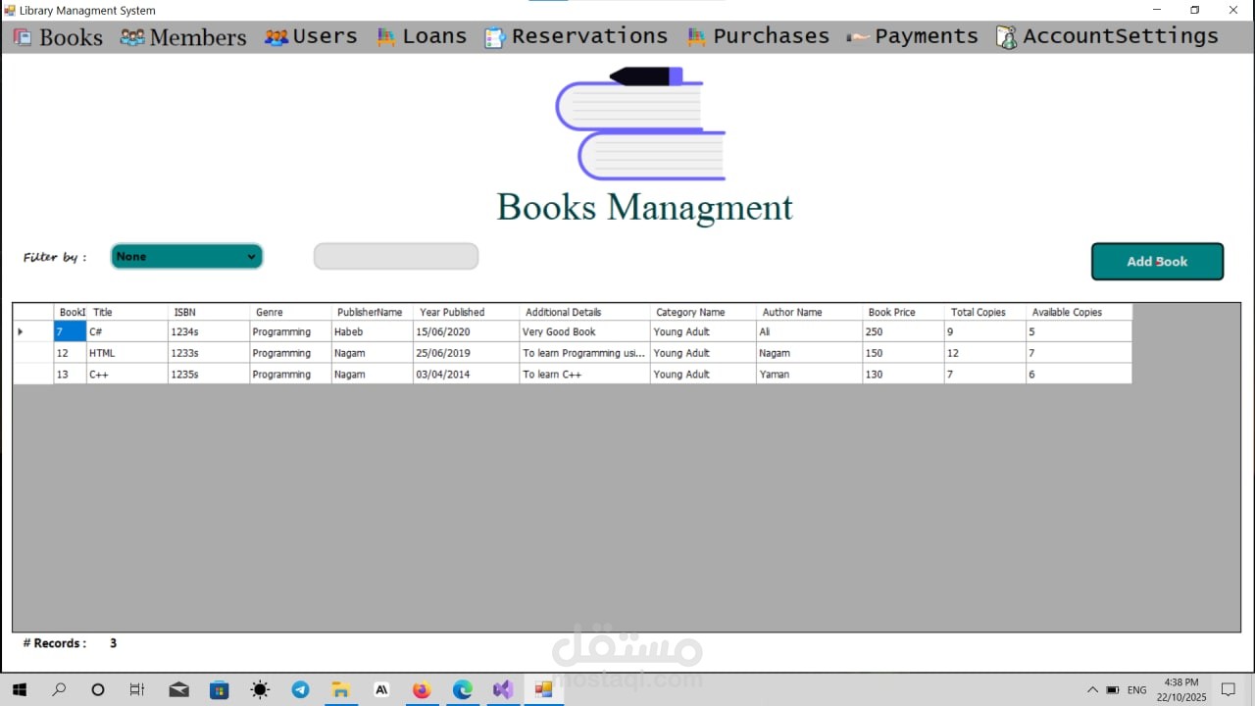The image size is (1255, 706).
Task: Click ISBN cell 1235s
Action: point(208,374)
